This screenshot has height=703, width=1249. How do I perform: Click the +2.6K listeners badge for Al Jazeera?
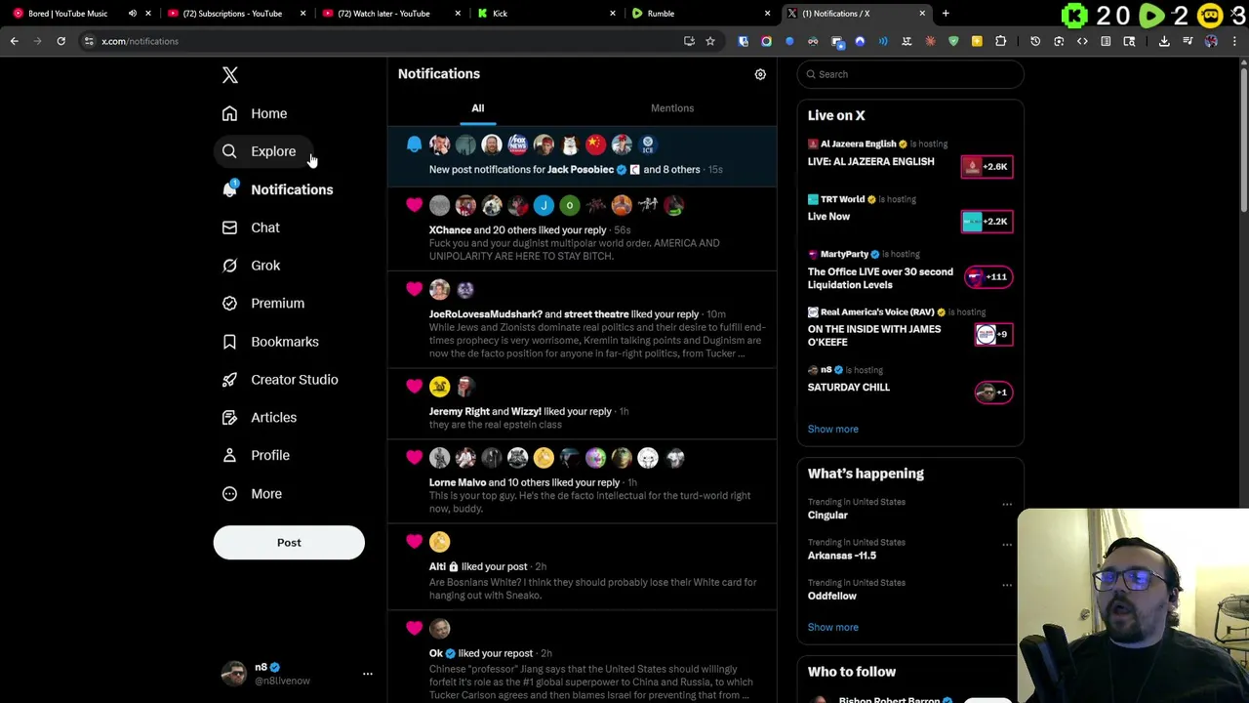pos(987,166)
